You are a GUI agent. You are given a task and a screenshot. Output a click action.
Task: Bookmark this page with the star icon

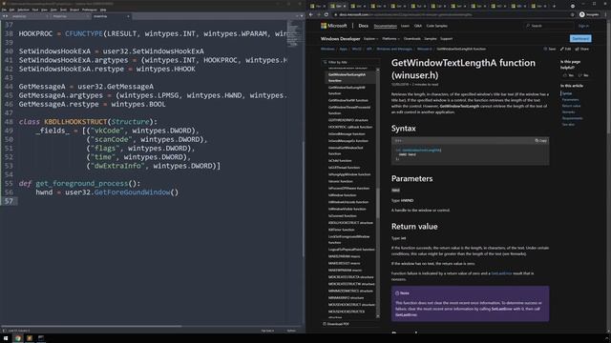572,14
